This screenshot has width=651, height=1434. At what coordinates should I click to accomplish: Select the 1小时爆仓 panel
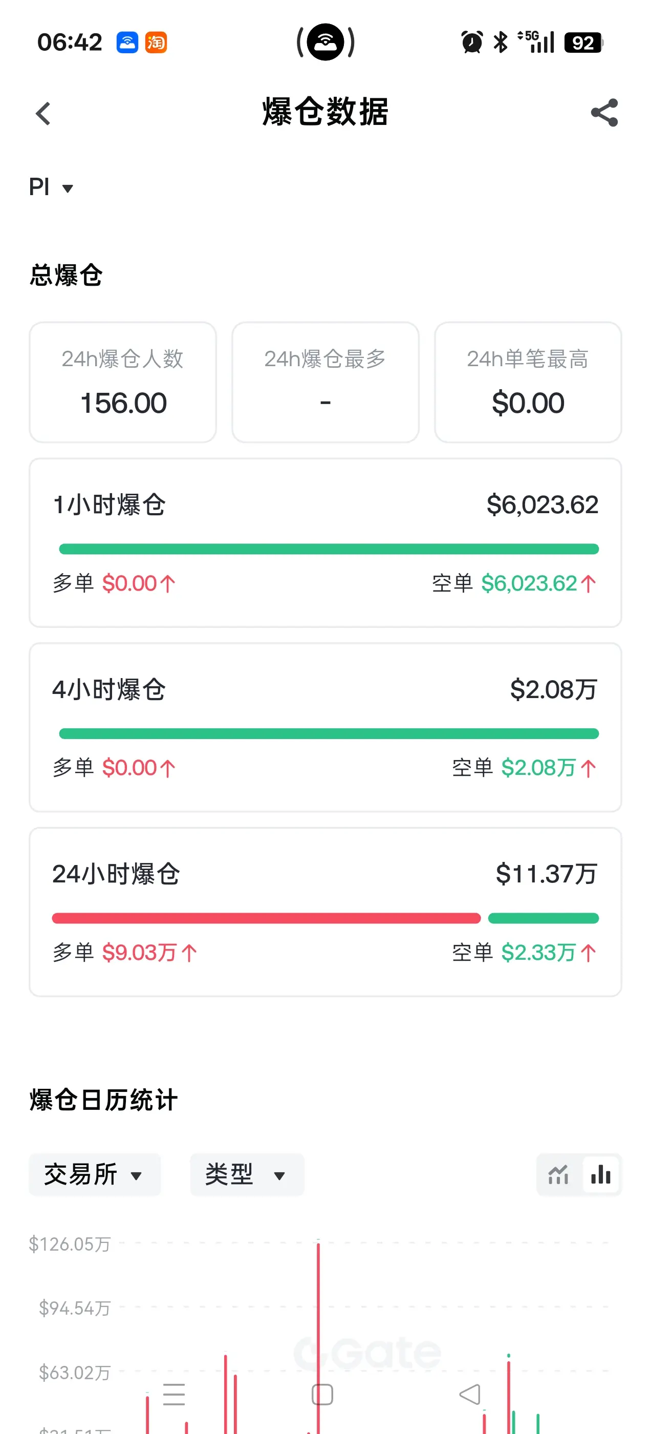(325, 543)
